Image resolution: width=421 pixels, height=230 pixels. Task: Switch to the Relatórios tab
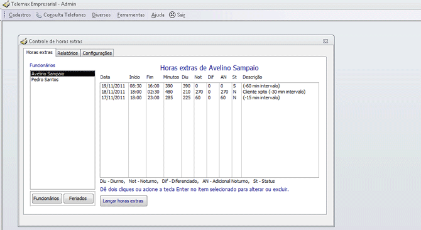[x=68, y=53]
